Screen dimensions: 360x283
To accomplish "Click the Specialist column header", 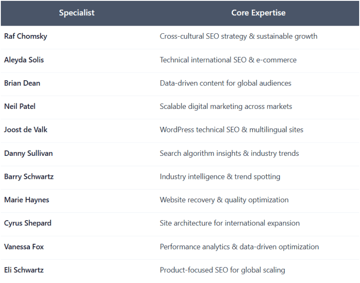I will (77, 13).
